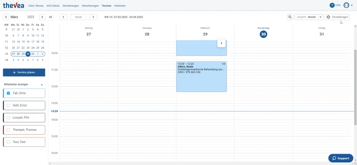Viewport: 357px width, 165px height.
Task: Click the März month label
Action: 14,17
